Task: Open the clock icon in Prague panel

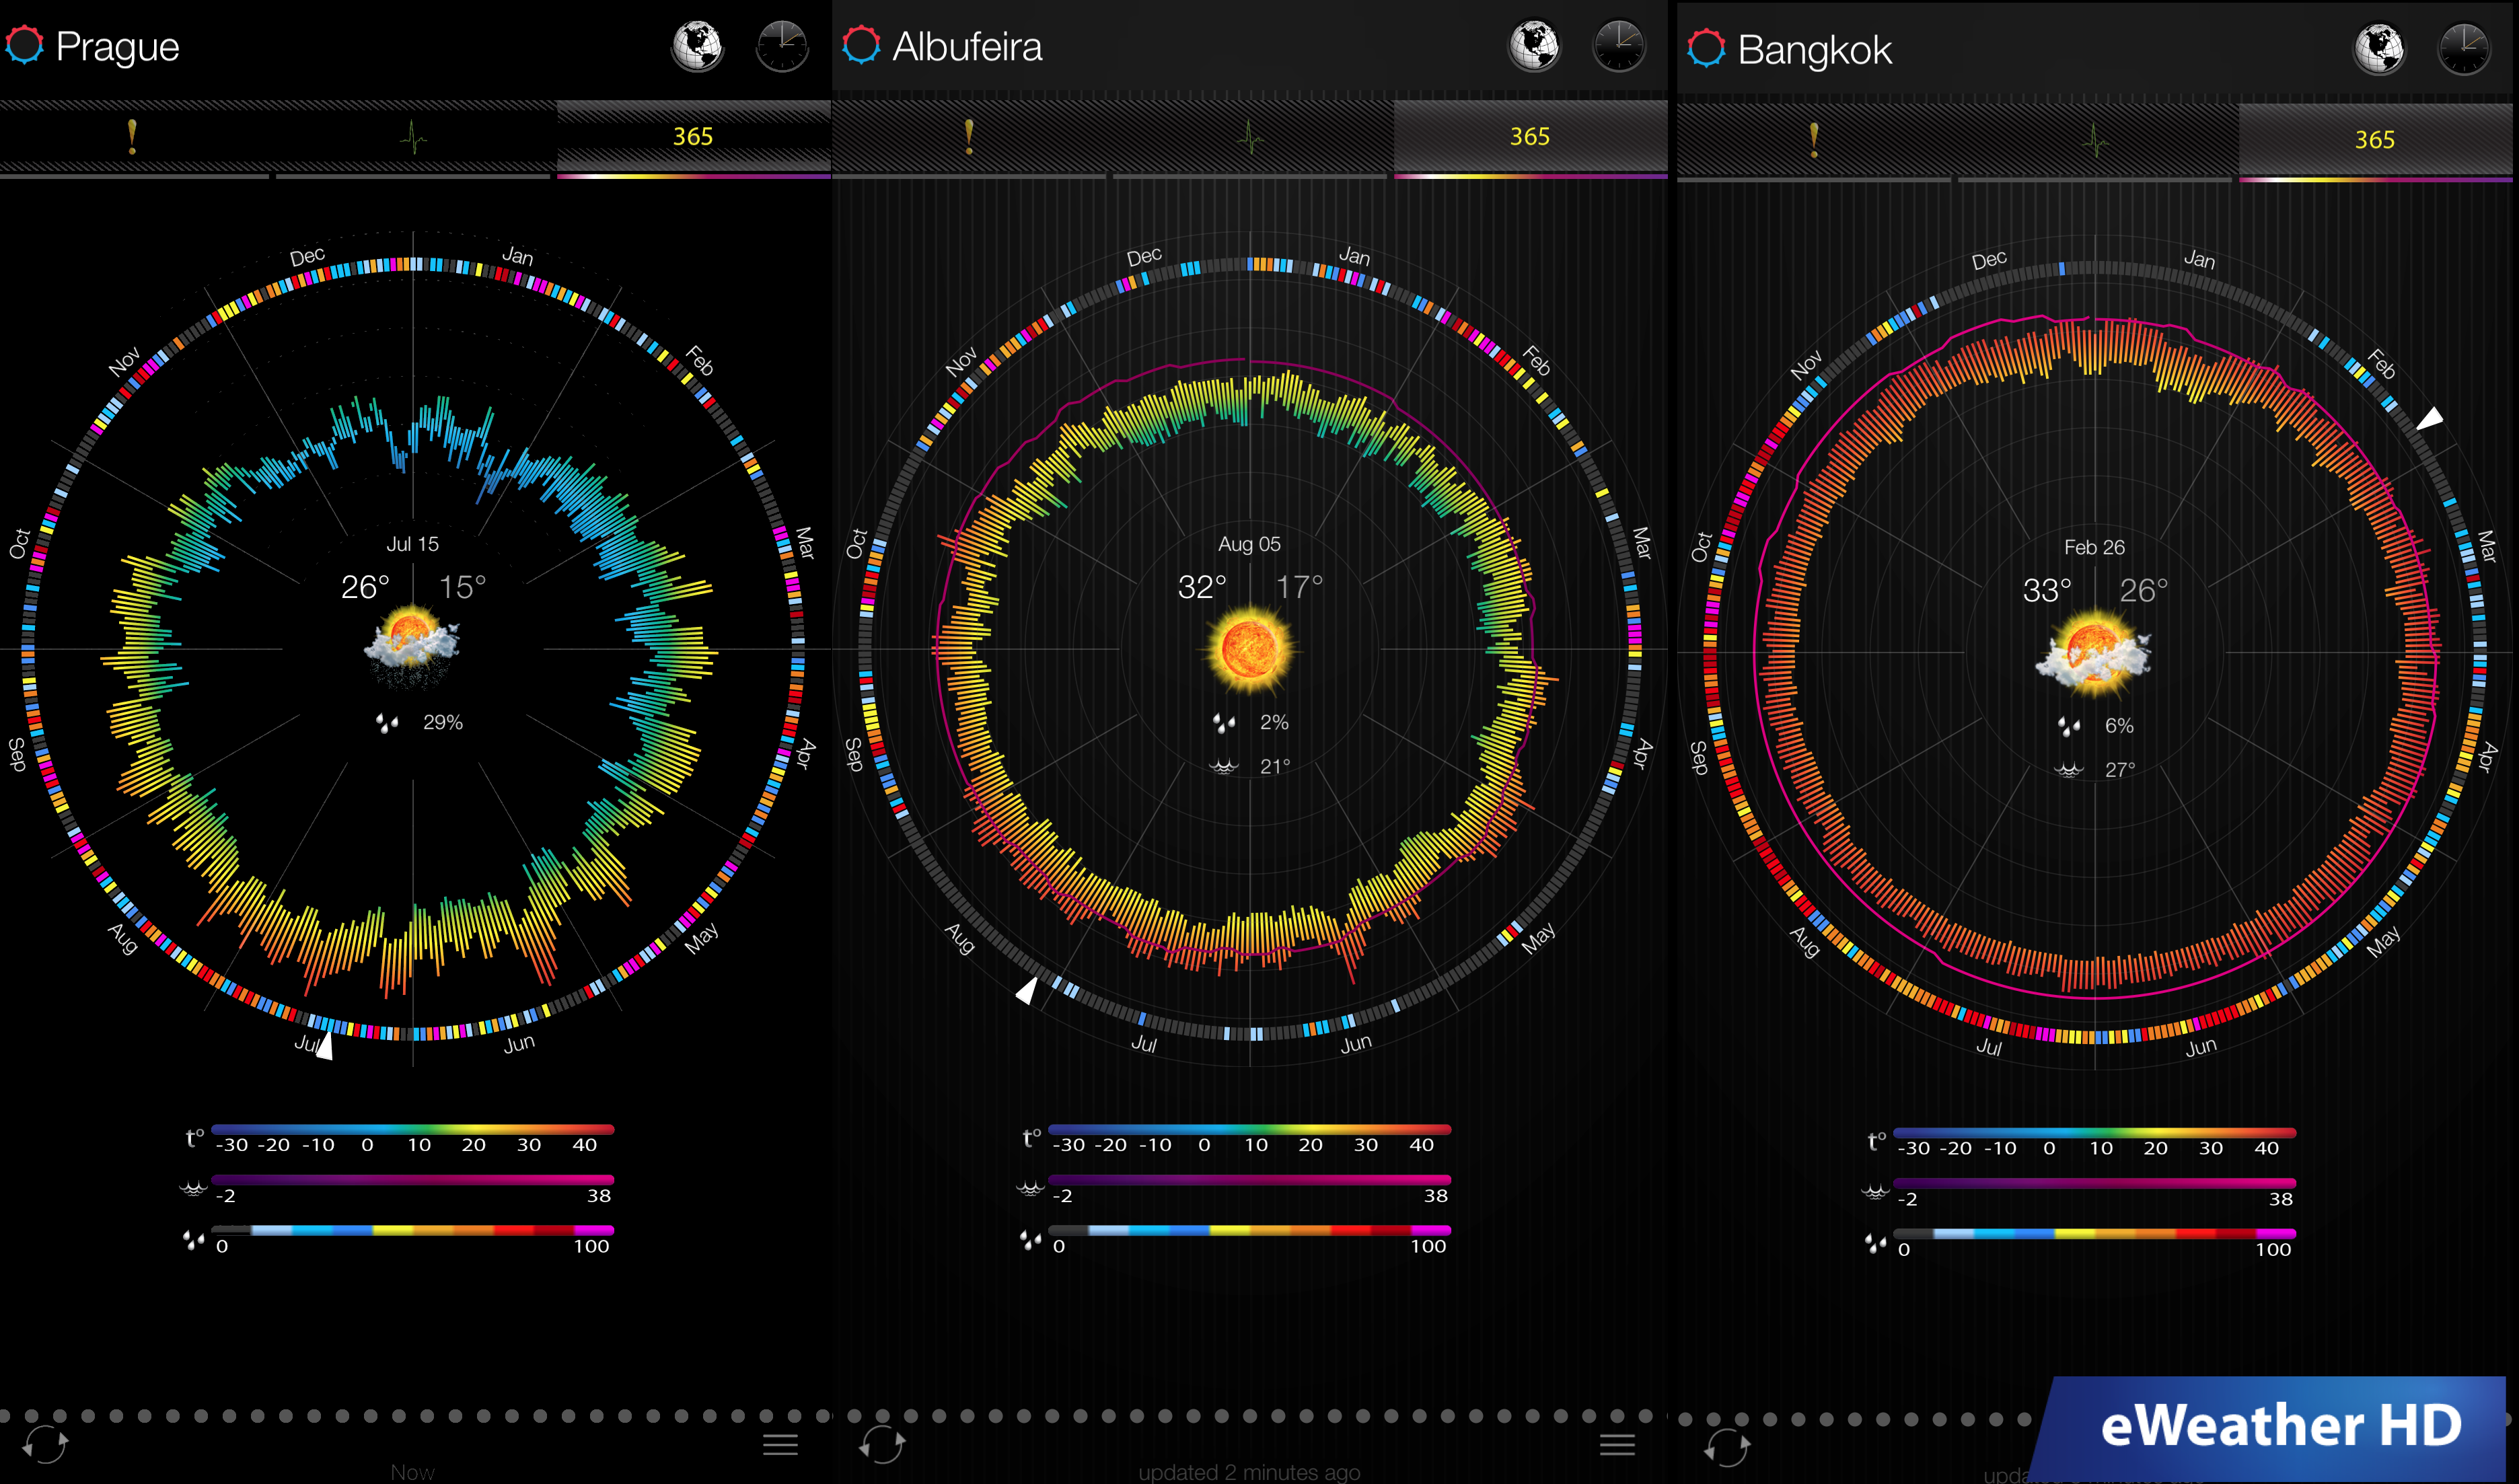Action: point(782,46)
